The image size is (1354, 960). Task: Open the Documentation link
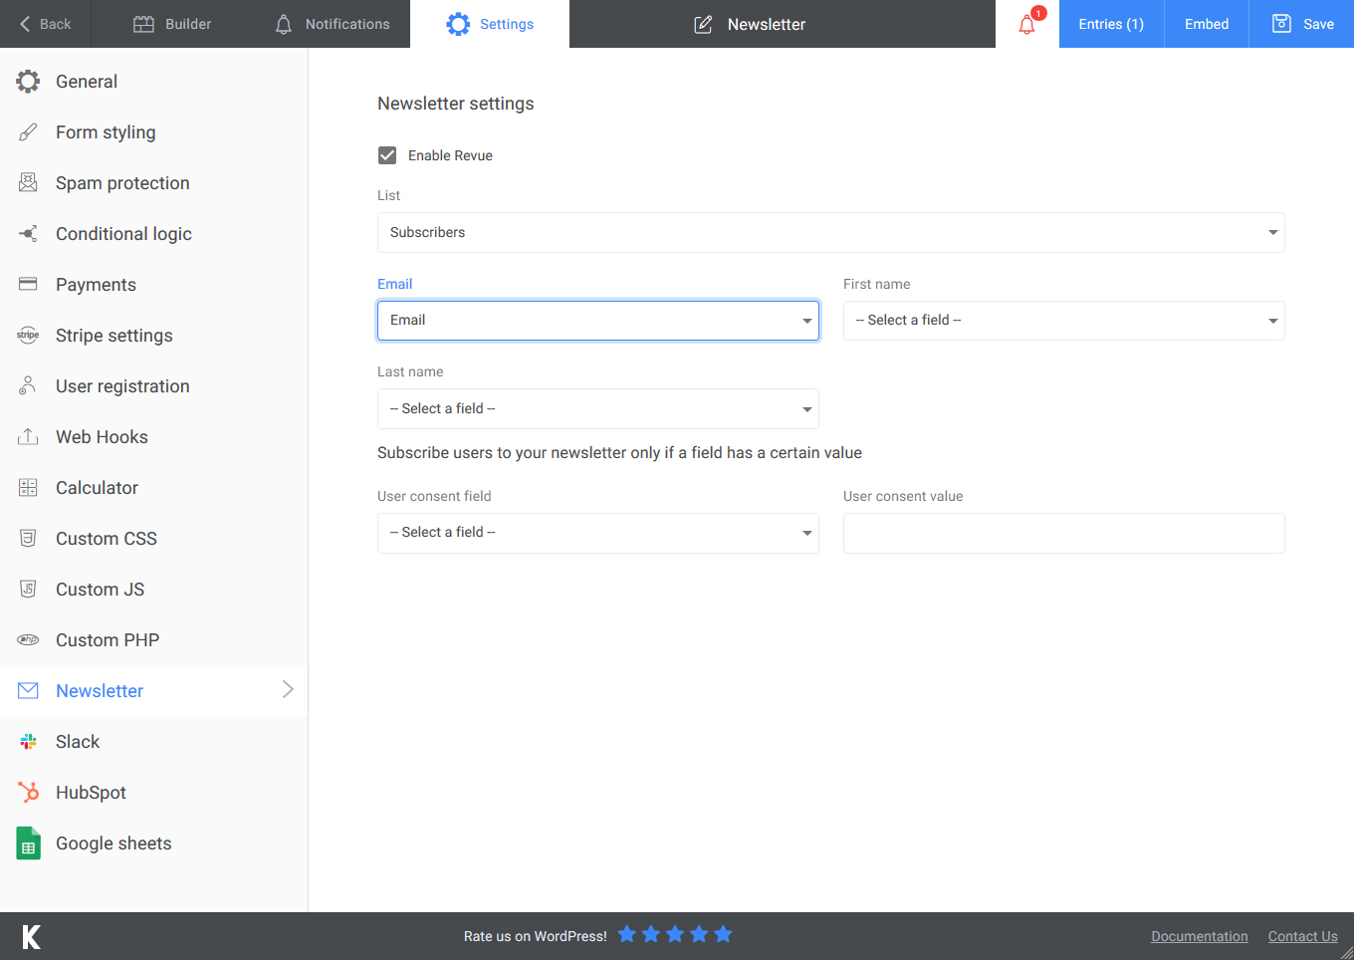click(1199, 936)
